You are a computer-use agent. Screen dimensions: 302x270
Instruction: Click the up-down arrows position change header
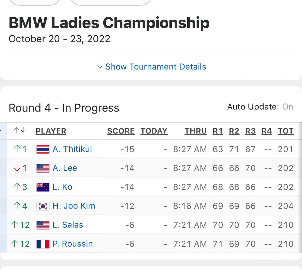(20, 130)
